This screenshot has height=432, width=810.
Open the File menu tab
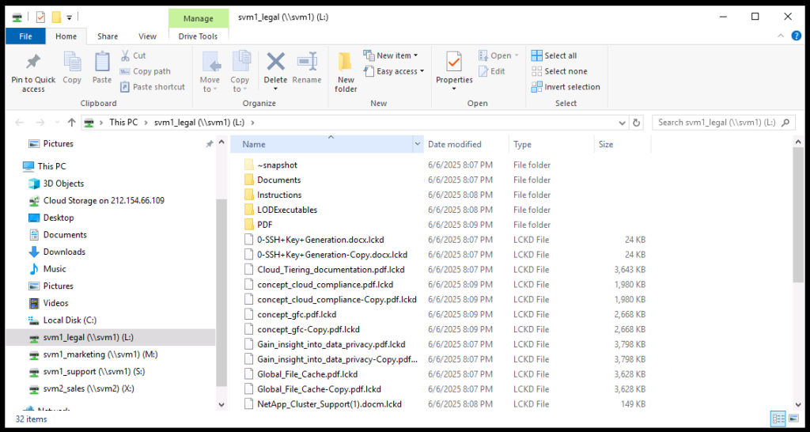[x=25, y=36]
